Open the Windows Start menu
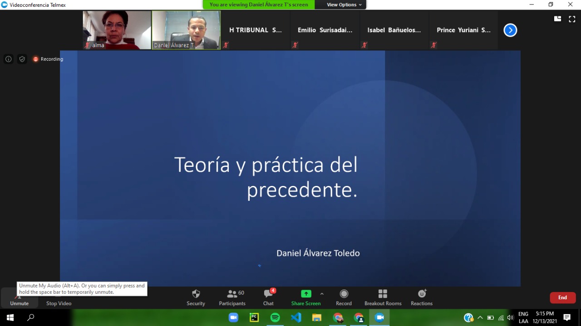Screen dimensions: 581x326 coord(10,317)
